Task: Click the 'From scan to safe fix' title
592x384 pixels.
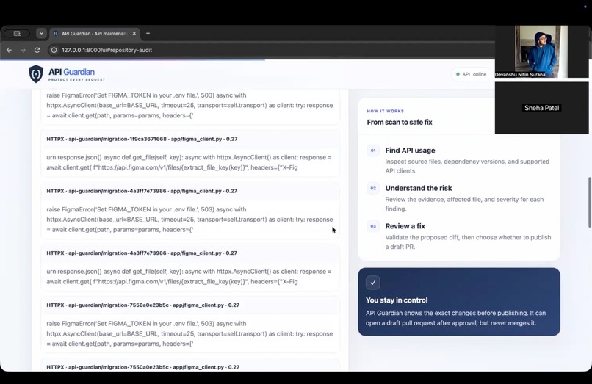Action: [400, 122]
